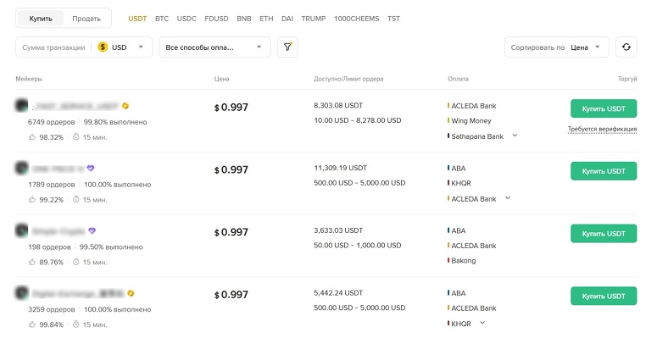Click 50.00 USD – 1,000.00 USD limit
657x338 pixels.
coord(358,245)
